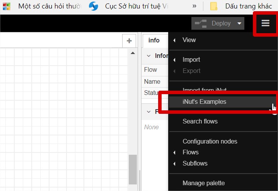Collapse the Information section chevron

tap(148, 56)
